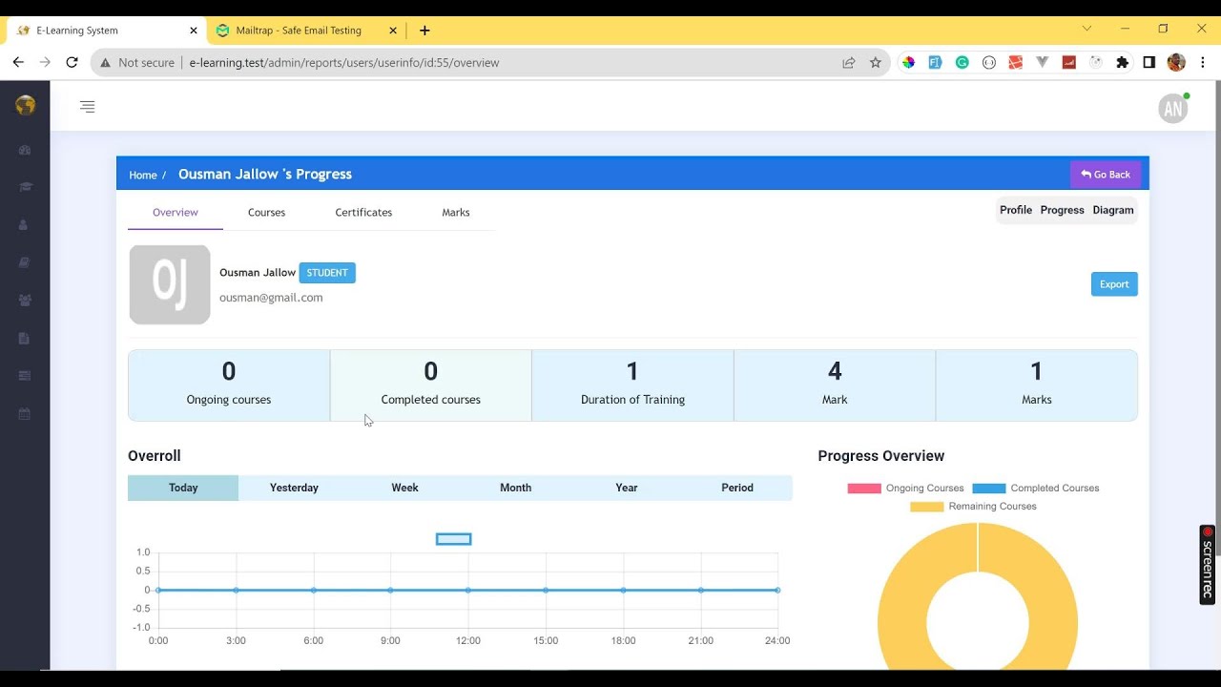Bookmark this page with star icon

point(876,62)
